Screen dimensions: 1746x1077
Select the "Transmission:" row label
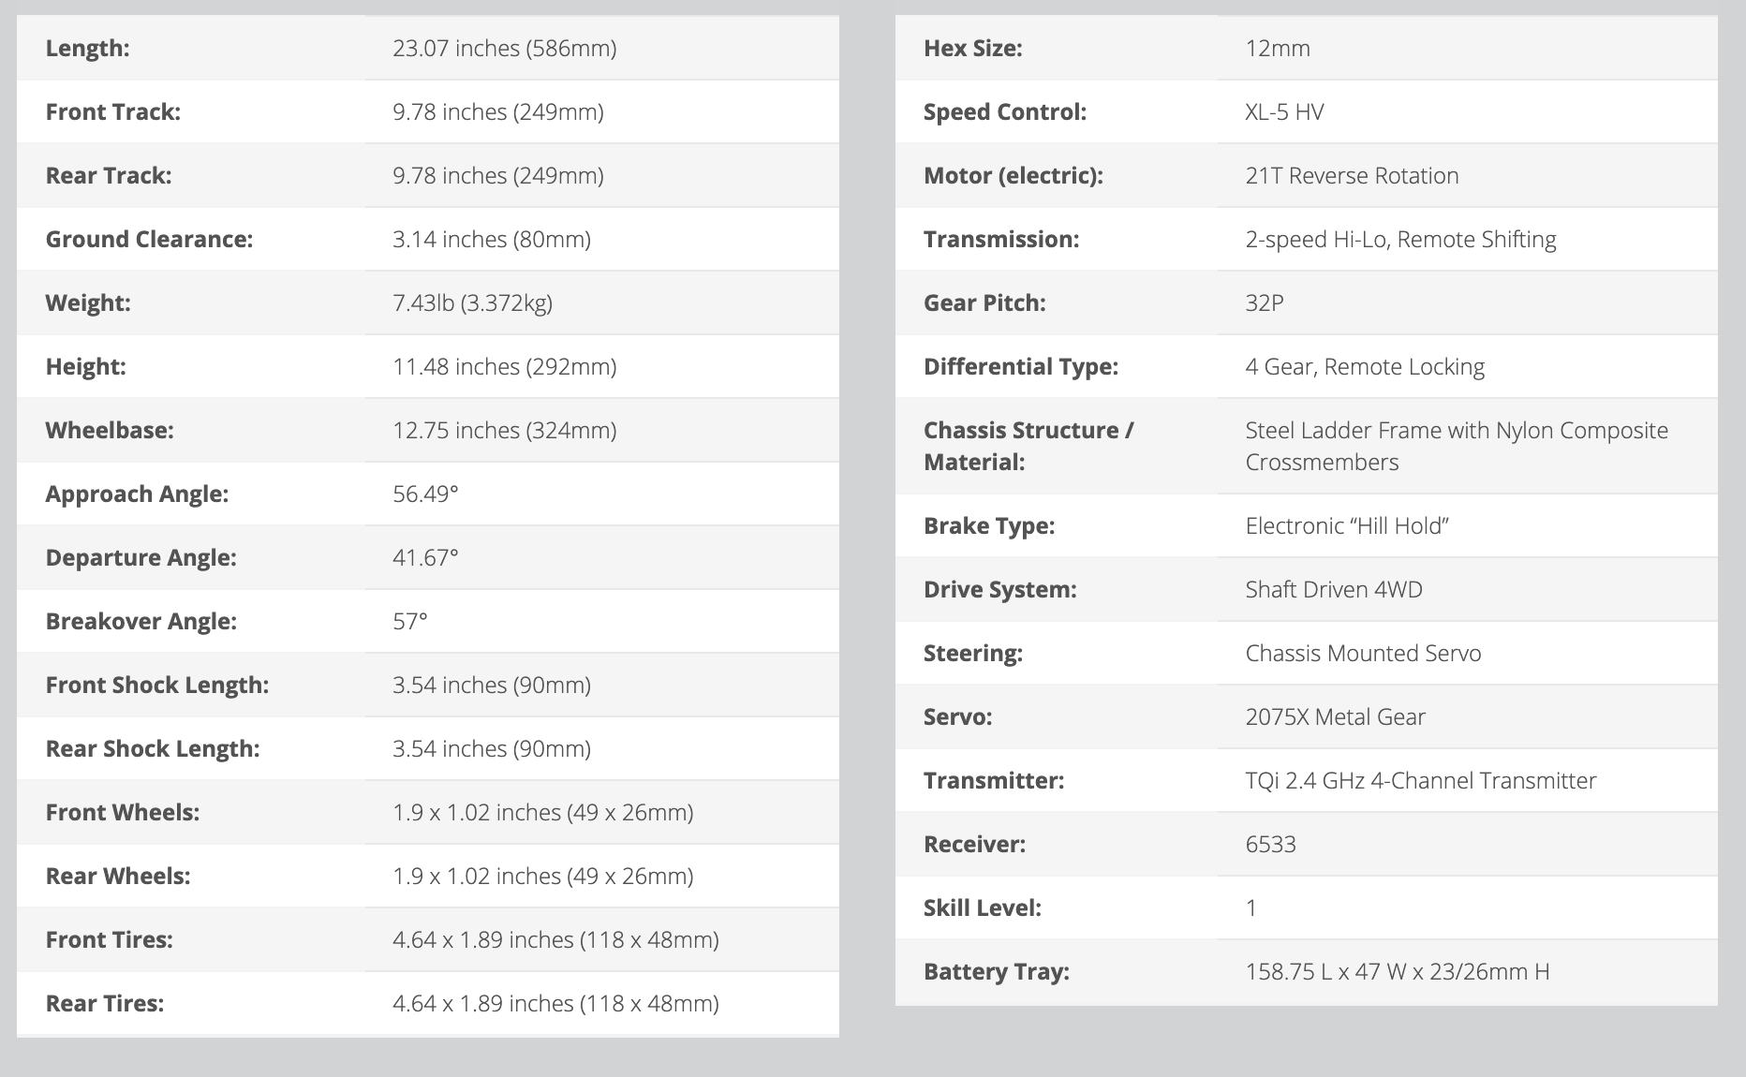(x=1001, y=240)
